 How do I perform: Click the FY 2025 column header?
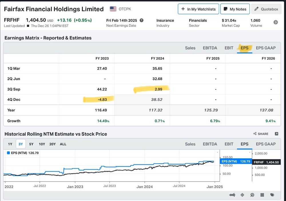213,58
